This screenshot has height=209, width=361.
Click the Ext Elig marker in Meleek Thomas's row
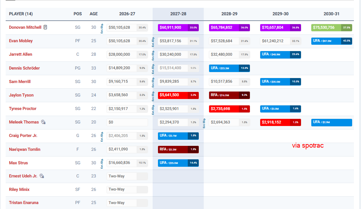(204, 123)
